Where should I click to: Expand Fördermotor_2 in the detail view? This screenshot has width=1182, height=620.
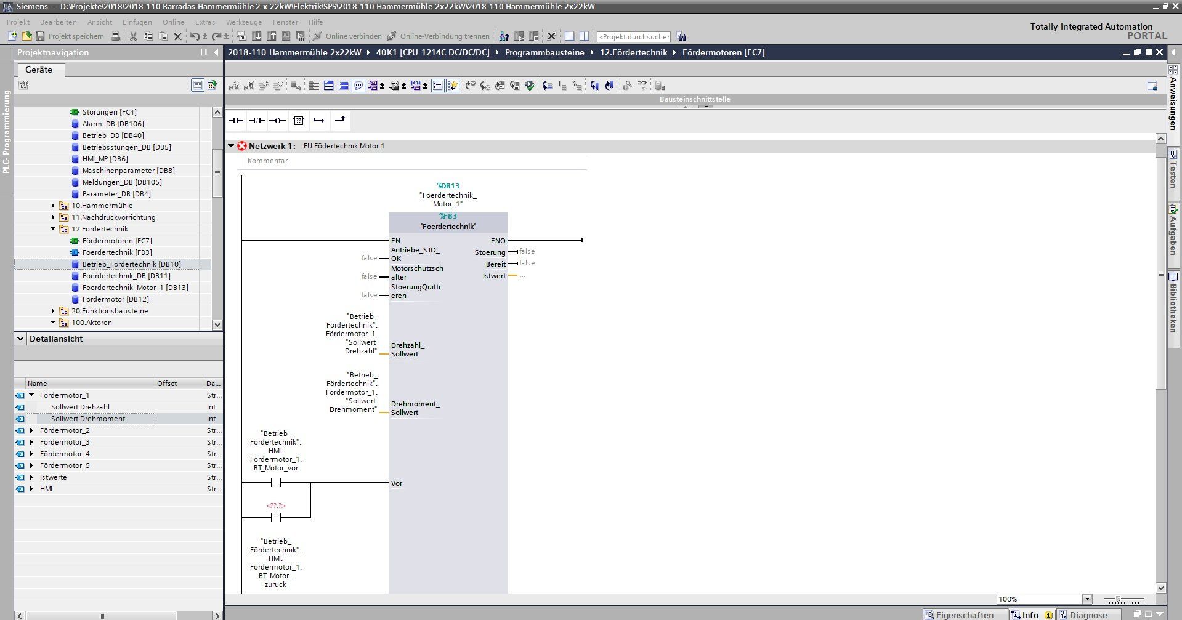[31, 430]
